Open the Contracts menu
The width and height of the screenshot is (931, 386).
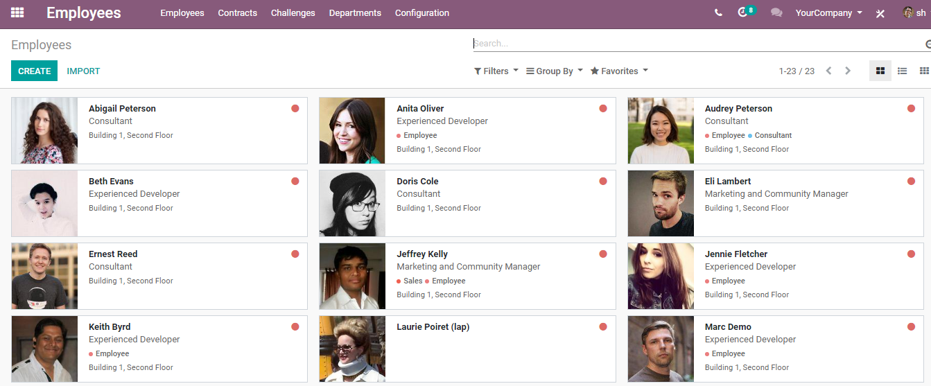[238, 13]
